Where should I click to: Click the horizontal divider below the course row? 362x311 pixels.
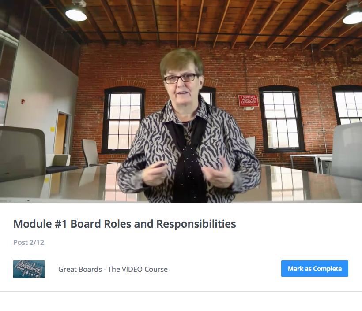(x=181, y=292)
